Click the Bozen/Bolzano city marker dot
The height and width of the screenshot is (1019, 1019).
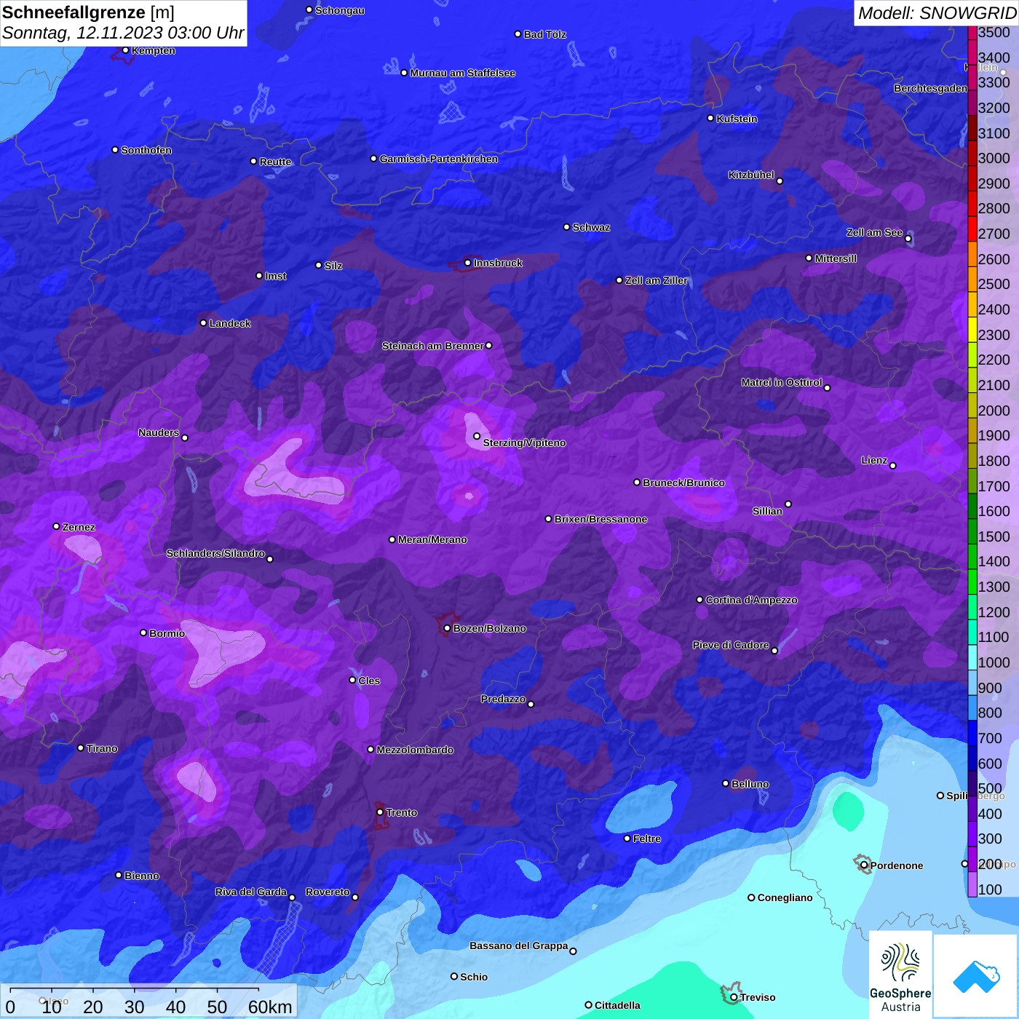[x=447, y=628]
